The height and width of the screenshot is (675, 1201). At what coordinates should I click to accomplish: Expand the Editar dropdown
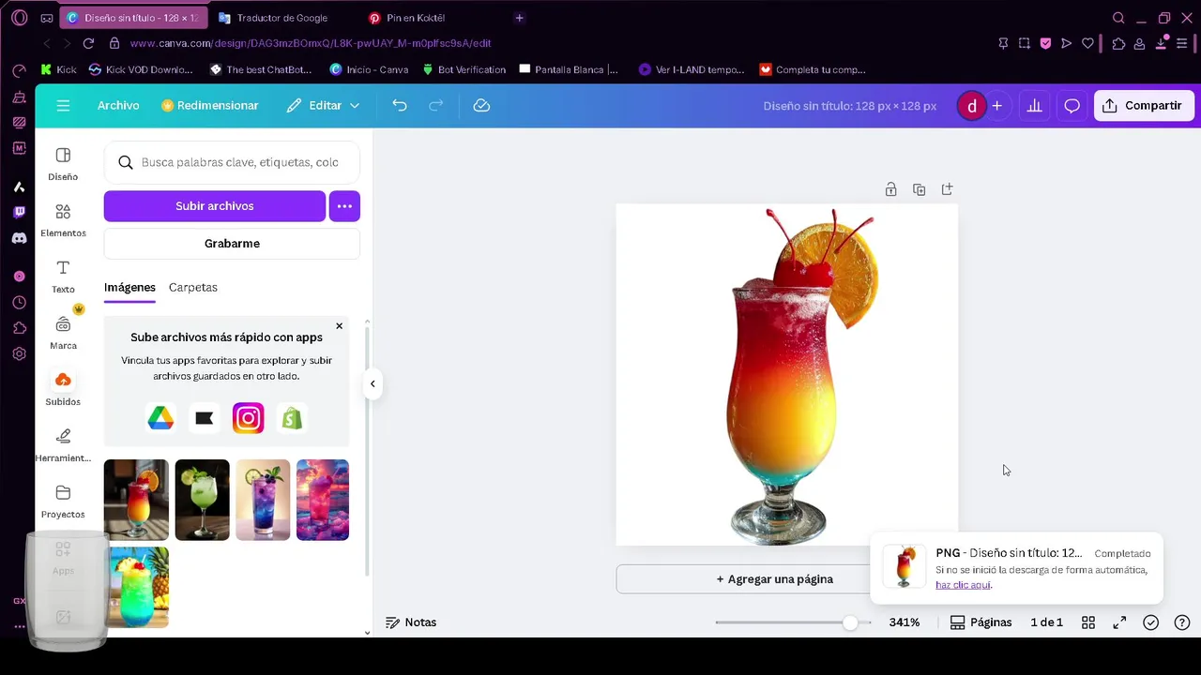point(324,106)
